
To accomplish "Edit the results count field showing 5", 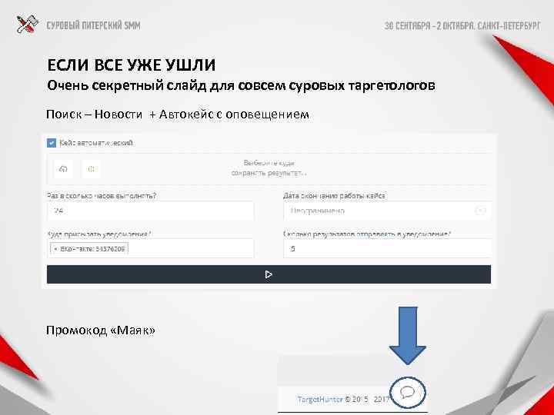I will coord(387,248).
